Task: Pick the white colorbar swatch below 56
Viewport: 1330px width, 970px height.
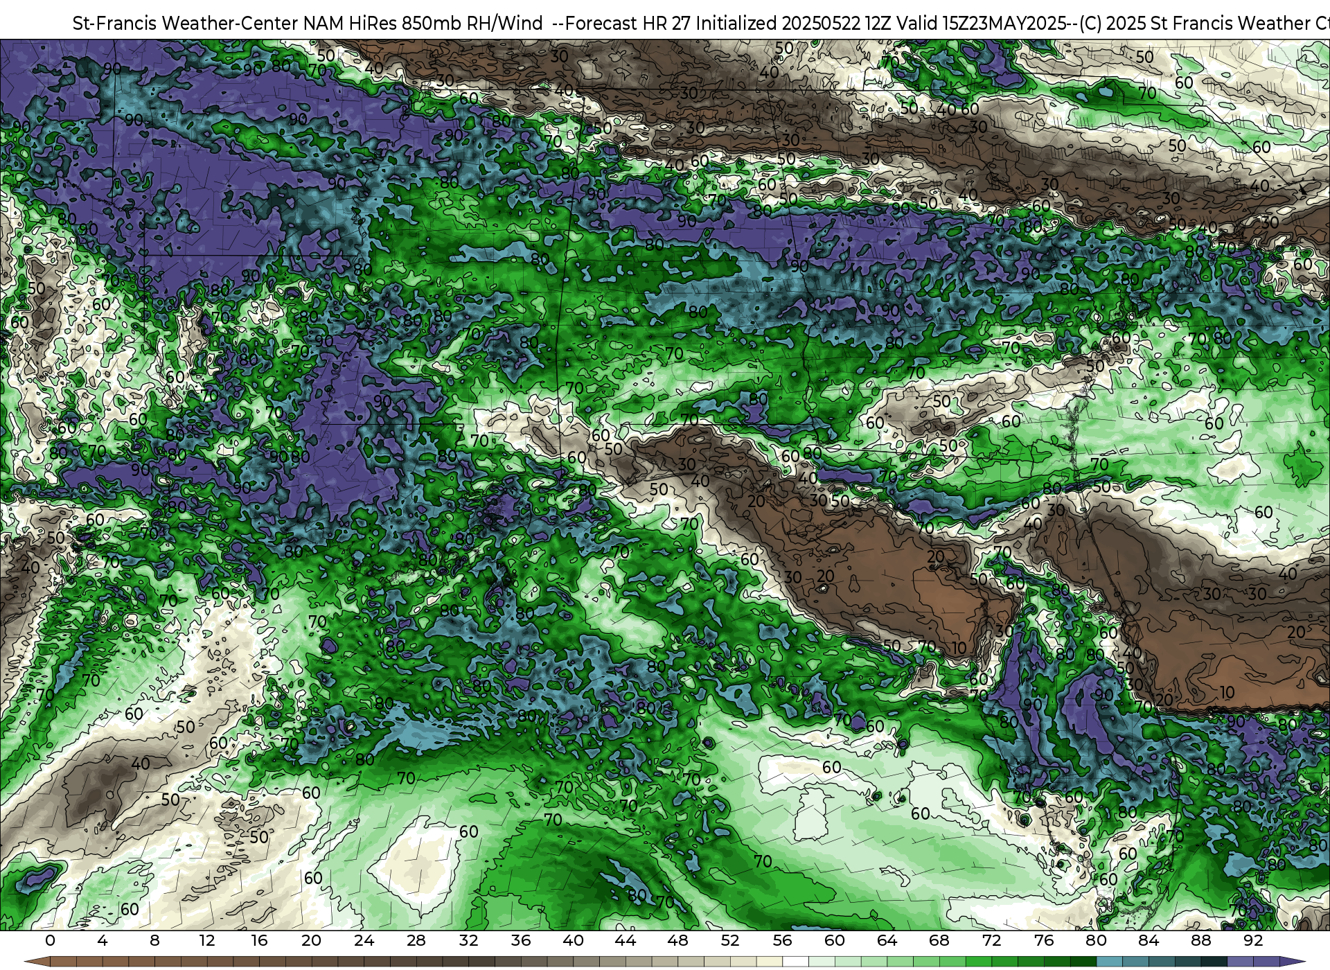Action: click(795, 962)
